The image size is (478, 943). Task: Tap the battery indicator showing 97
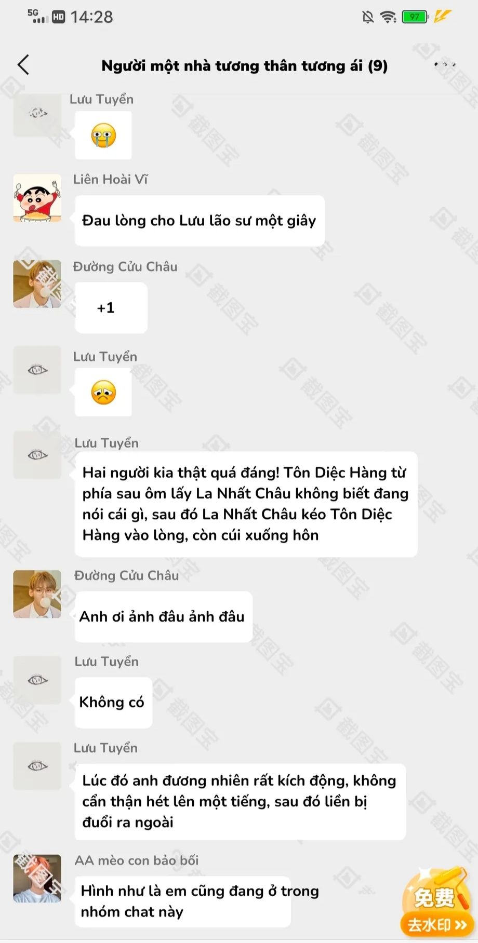coord(415,17)
